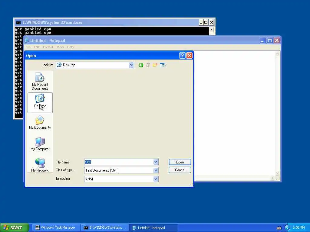Expand the Encoding dropdown
This screenshot has width=310, height=232.
tap(156, 179)
